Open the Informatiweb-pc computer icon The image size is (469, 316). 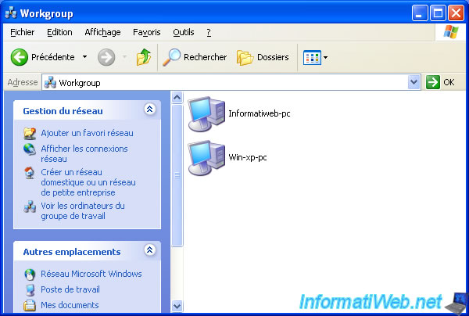[x=206, y=113]
